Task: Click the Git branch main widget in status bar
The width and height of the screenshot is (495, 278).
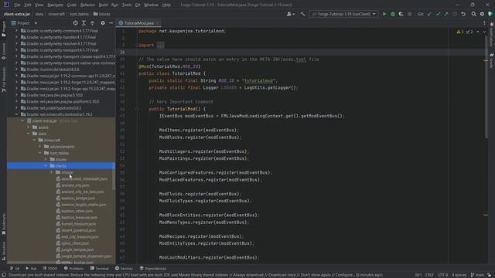Action: click(478, 275)
